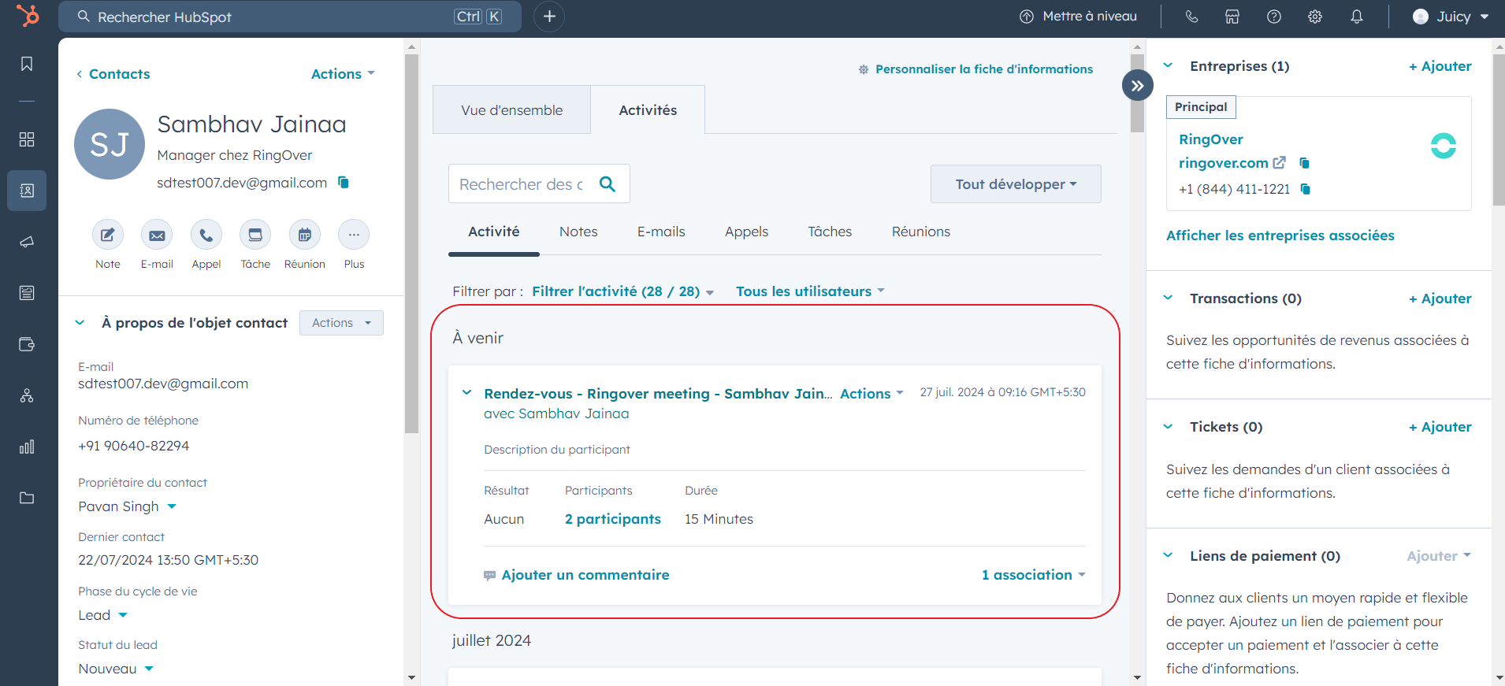Open the Tous les utilisateurs filter
The image size is (1505, 686).
point(810,291)
